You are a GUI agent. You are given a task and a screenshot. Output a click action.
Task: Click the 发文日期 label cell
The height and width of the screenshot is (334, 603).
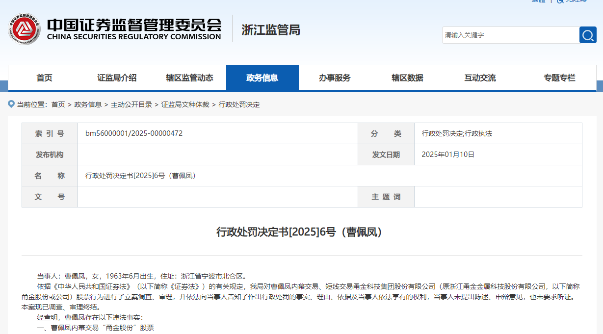386,154
